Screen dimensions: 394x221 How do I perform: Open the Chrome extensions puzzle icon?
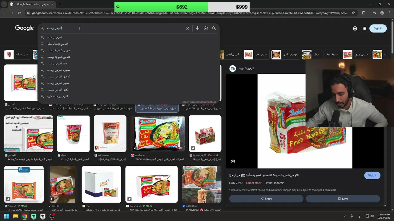[364, 13]
